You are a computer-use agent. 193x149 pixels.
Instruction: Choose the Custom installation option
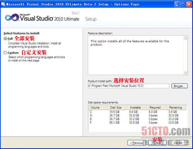[x=5, y=53]
